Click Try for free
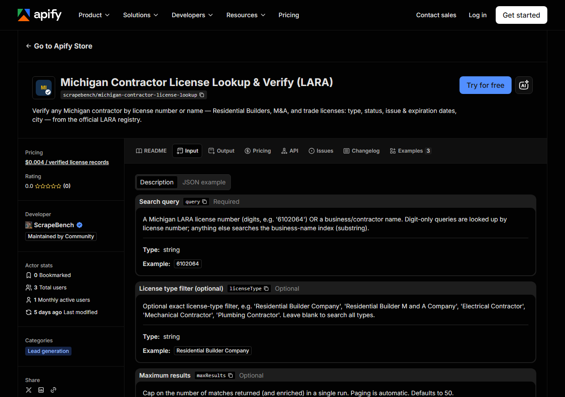Image resolution: width=565 pixels, height=397 pixels. [486, 85]
